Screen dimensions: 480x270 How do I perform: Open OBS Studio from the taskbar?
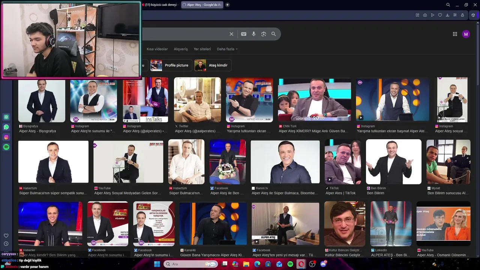pos(312,264)
